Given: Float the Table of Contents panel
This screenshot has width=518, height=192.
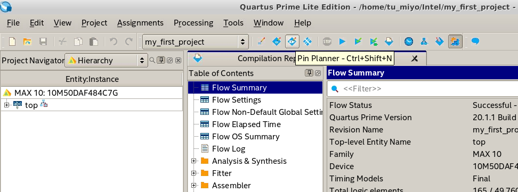Looking at the screenshot, I should click(x=318, y=73).
